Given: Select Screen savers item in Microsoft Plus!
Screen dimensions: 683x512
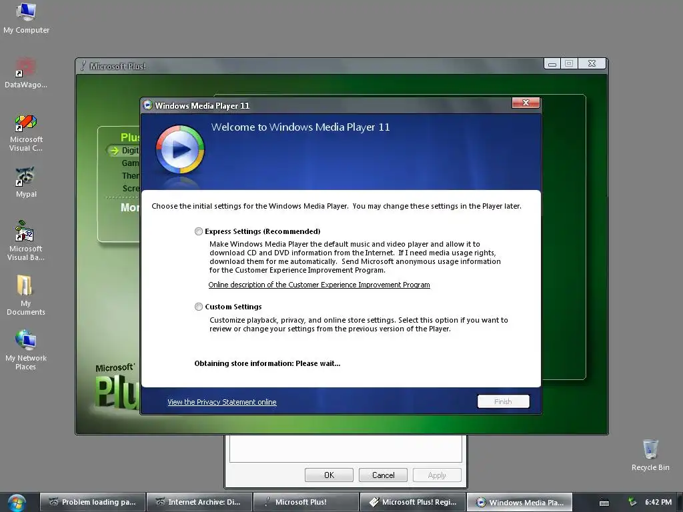Looking at the screenshot, I should [x=131, y=188].
